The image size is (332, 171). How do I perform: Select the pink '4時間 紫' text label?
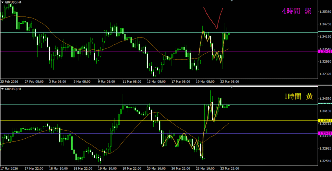coord(296,11)
